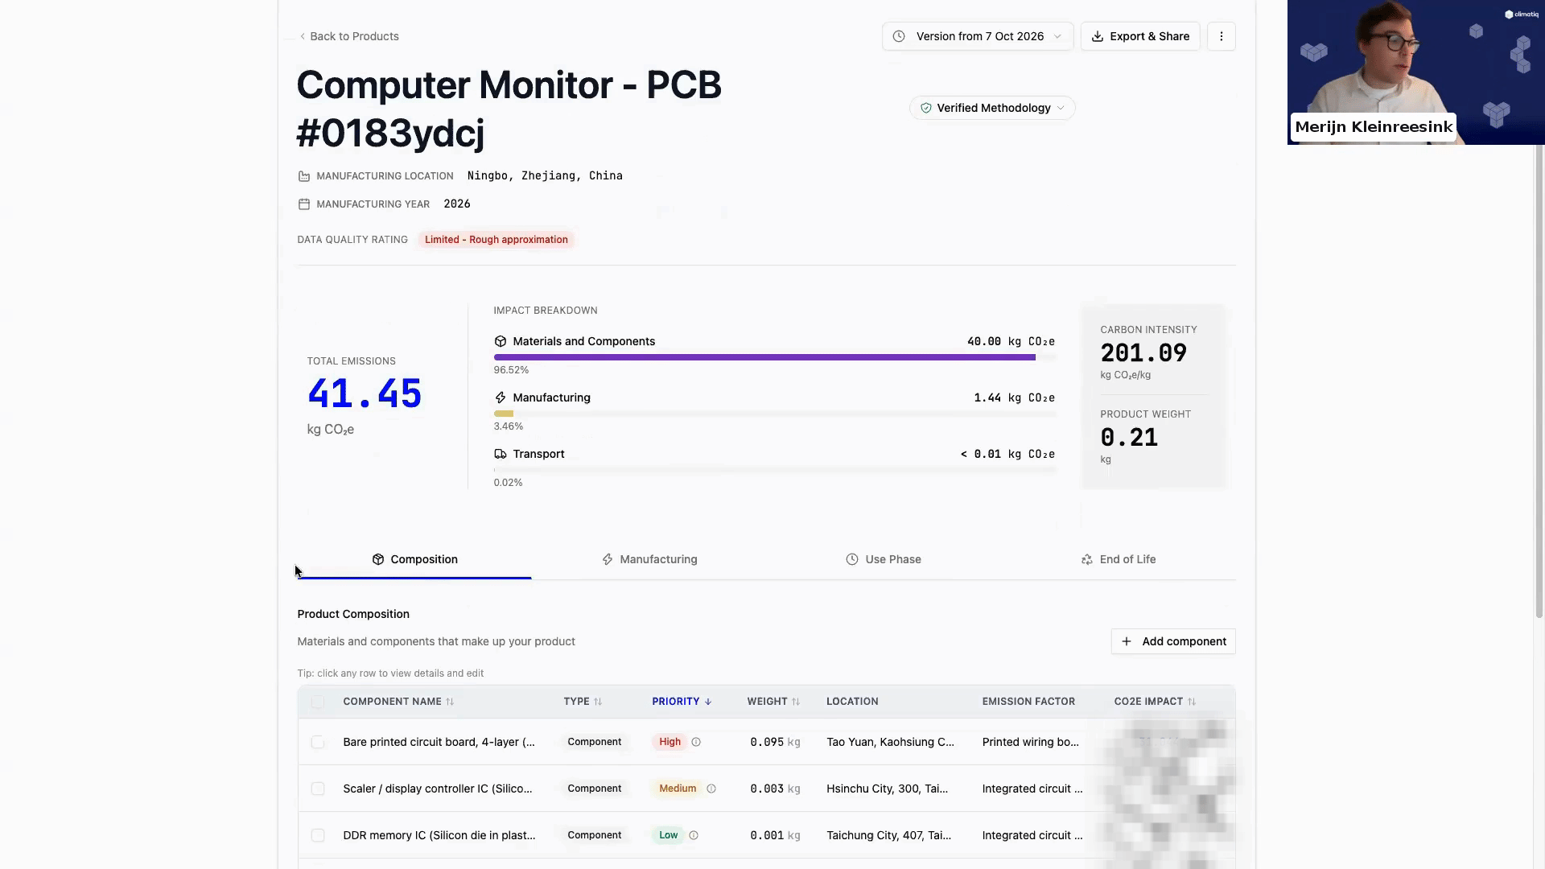Click the calendar icon beside Manufacturing Year
Image resolution: width=1545 pixels, height=869 pixels.
coord(303,204)
